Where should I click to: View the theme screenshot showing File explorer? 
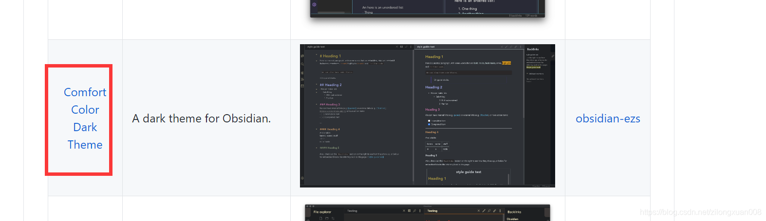coord(428,213)
